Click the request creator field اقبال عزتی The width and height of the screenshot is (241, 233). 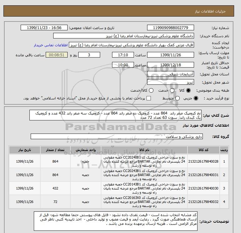131,45
